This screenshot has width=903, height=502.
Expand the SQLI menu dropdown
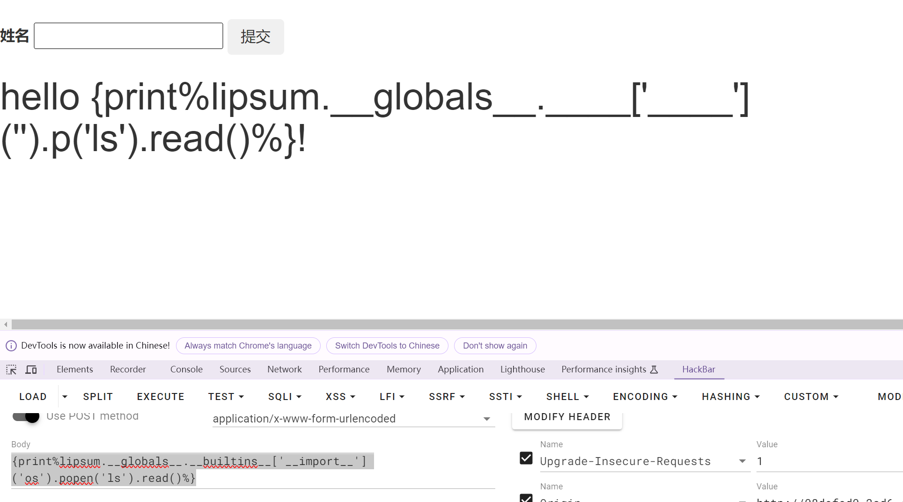pyautogui.click(x=285, y=397)
